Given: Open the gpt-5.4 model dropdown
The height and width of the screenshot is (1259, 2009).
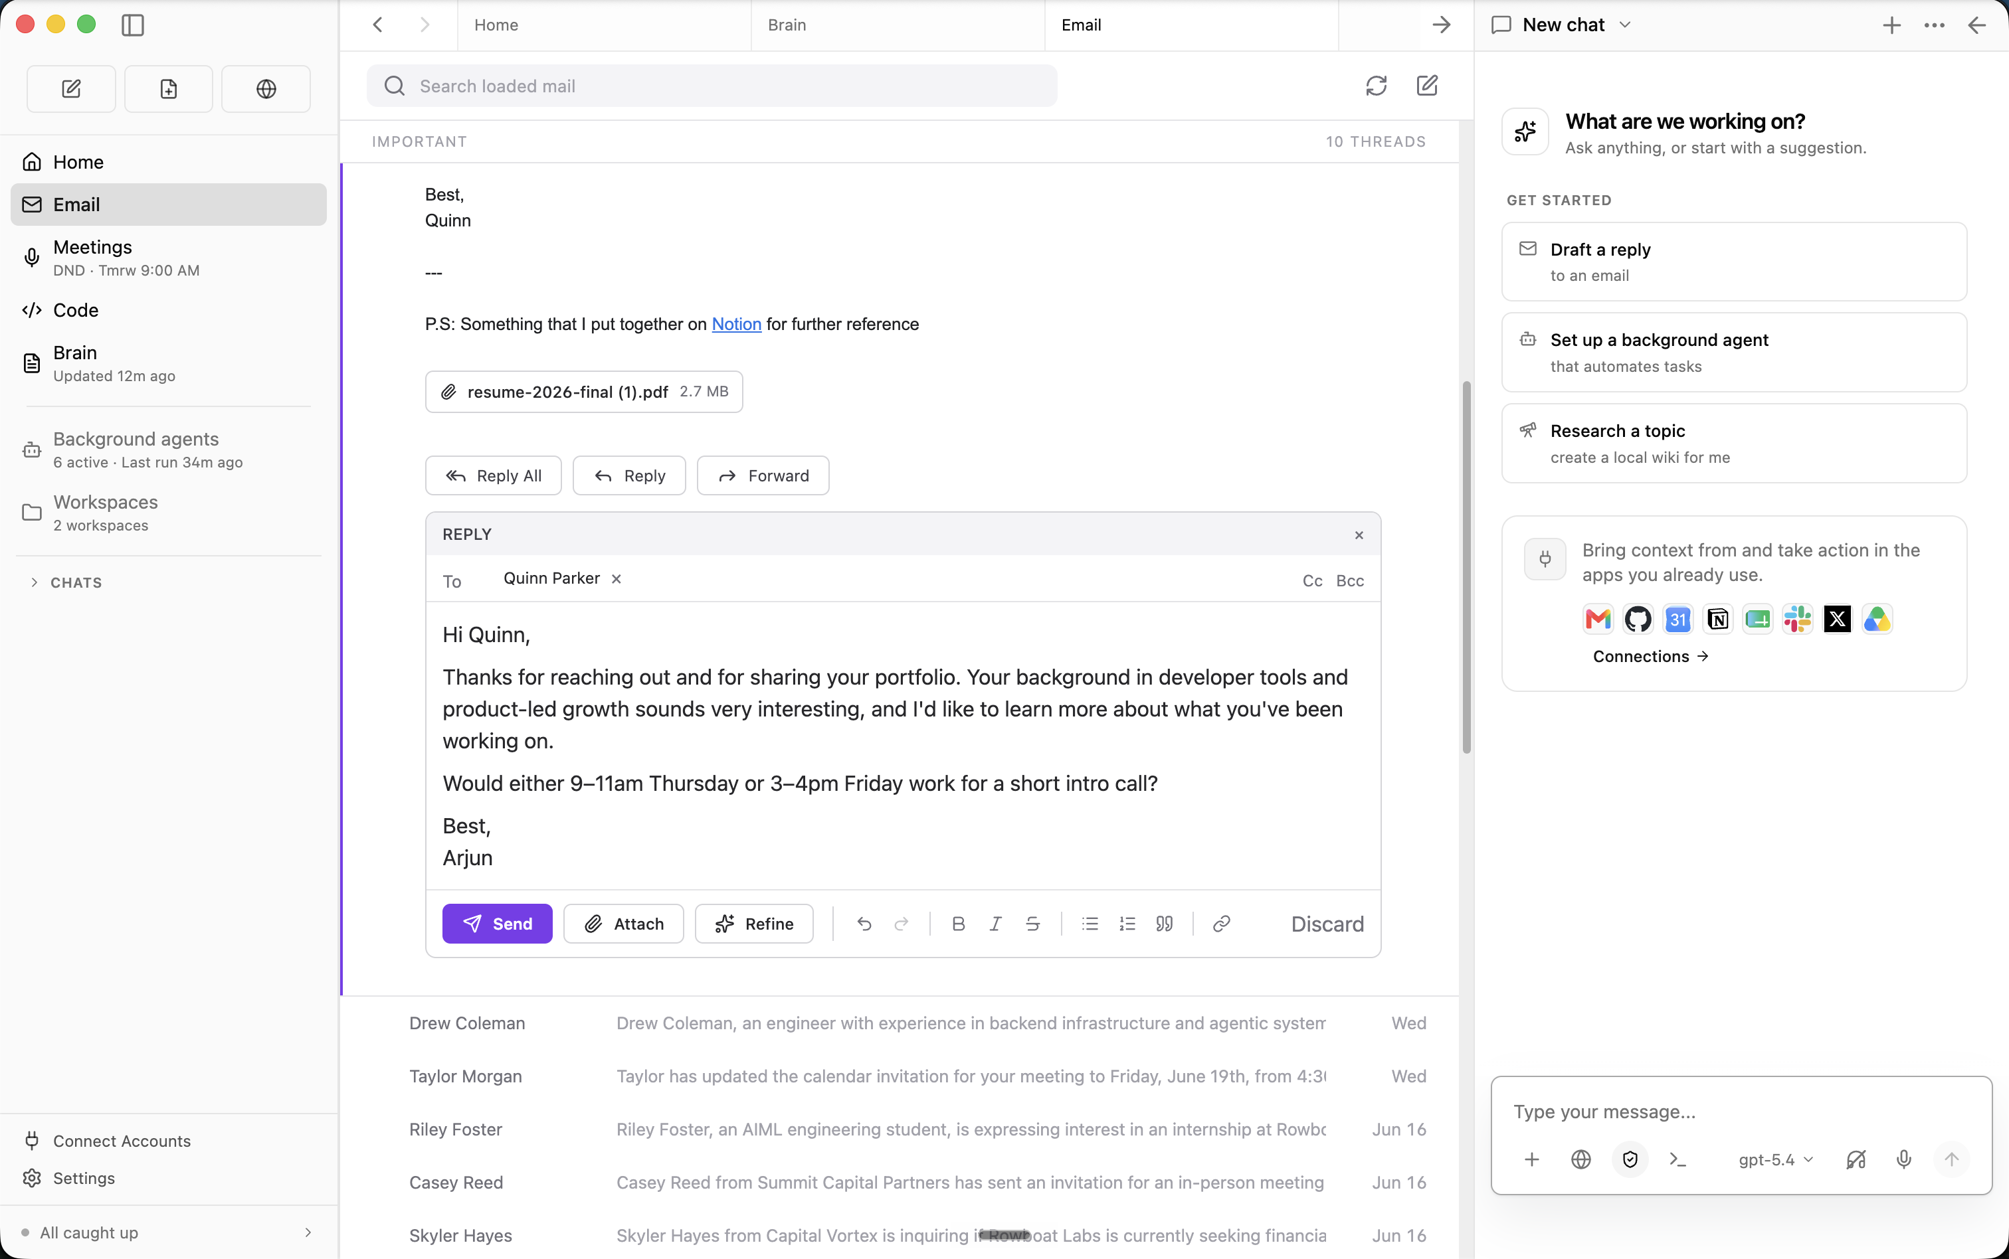Looking at the screenshot, I should pyautogui.click(x=1776, y=1159).
